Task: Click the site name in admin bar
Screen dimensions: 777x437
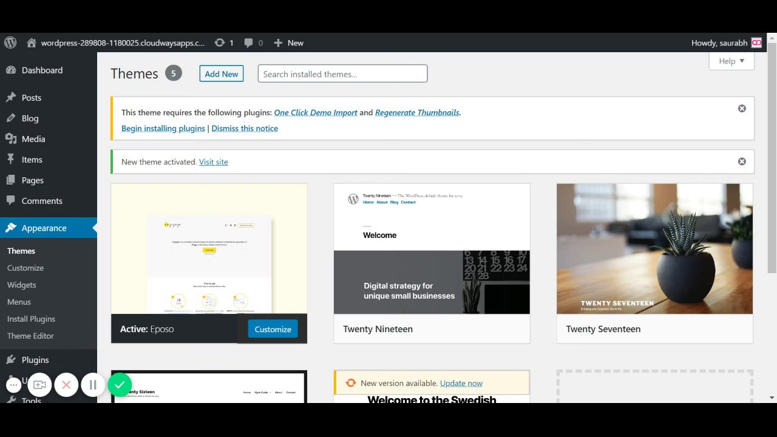Action: pos(123,42)
